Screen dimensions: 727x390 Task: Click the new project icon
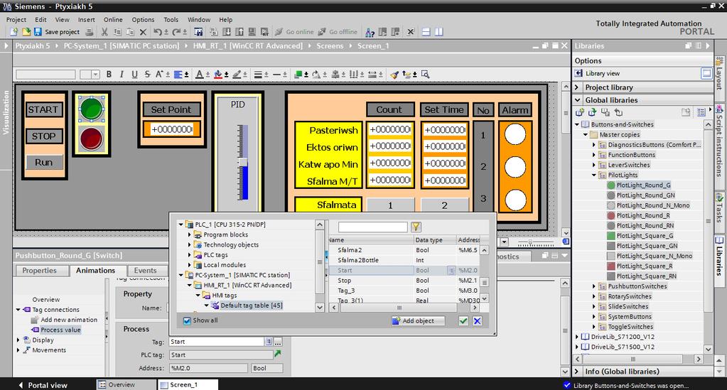[x=14, y=31]
